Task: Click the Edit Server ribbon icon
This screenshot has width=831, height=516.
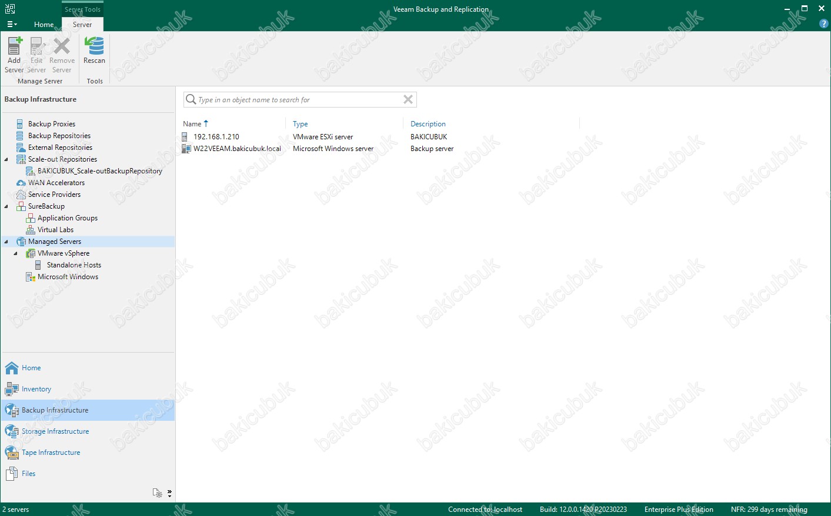Action: pyautogui.click(x=36, y=46)
